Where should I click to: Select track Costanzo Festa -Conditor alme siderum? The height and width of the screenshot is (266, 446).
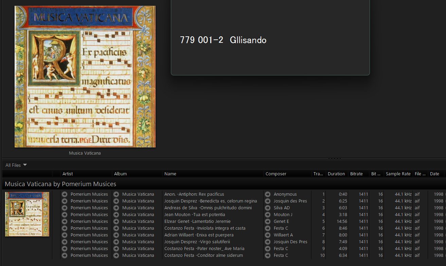click(203, 255)
